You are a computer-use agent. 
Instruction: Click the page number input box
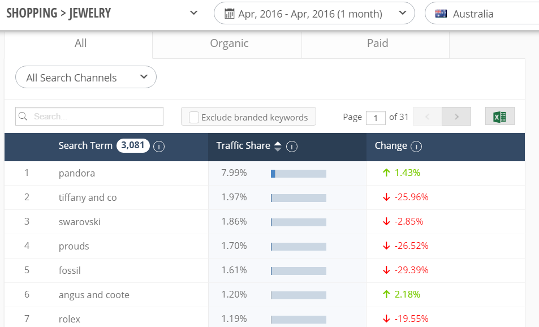click(x=376, y=118)
